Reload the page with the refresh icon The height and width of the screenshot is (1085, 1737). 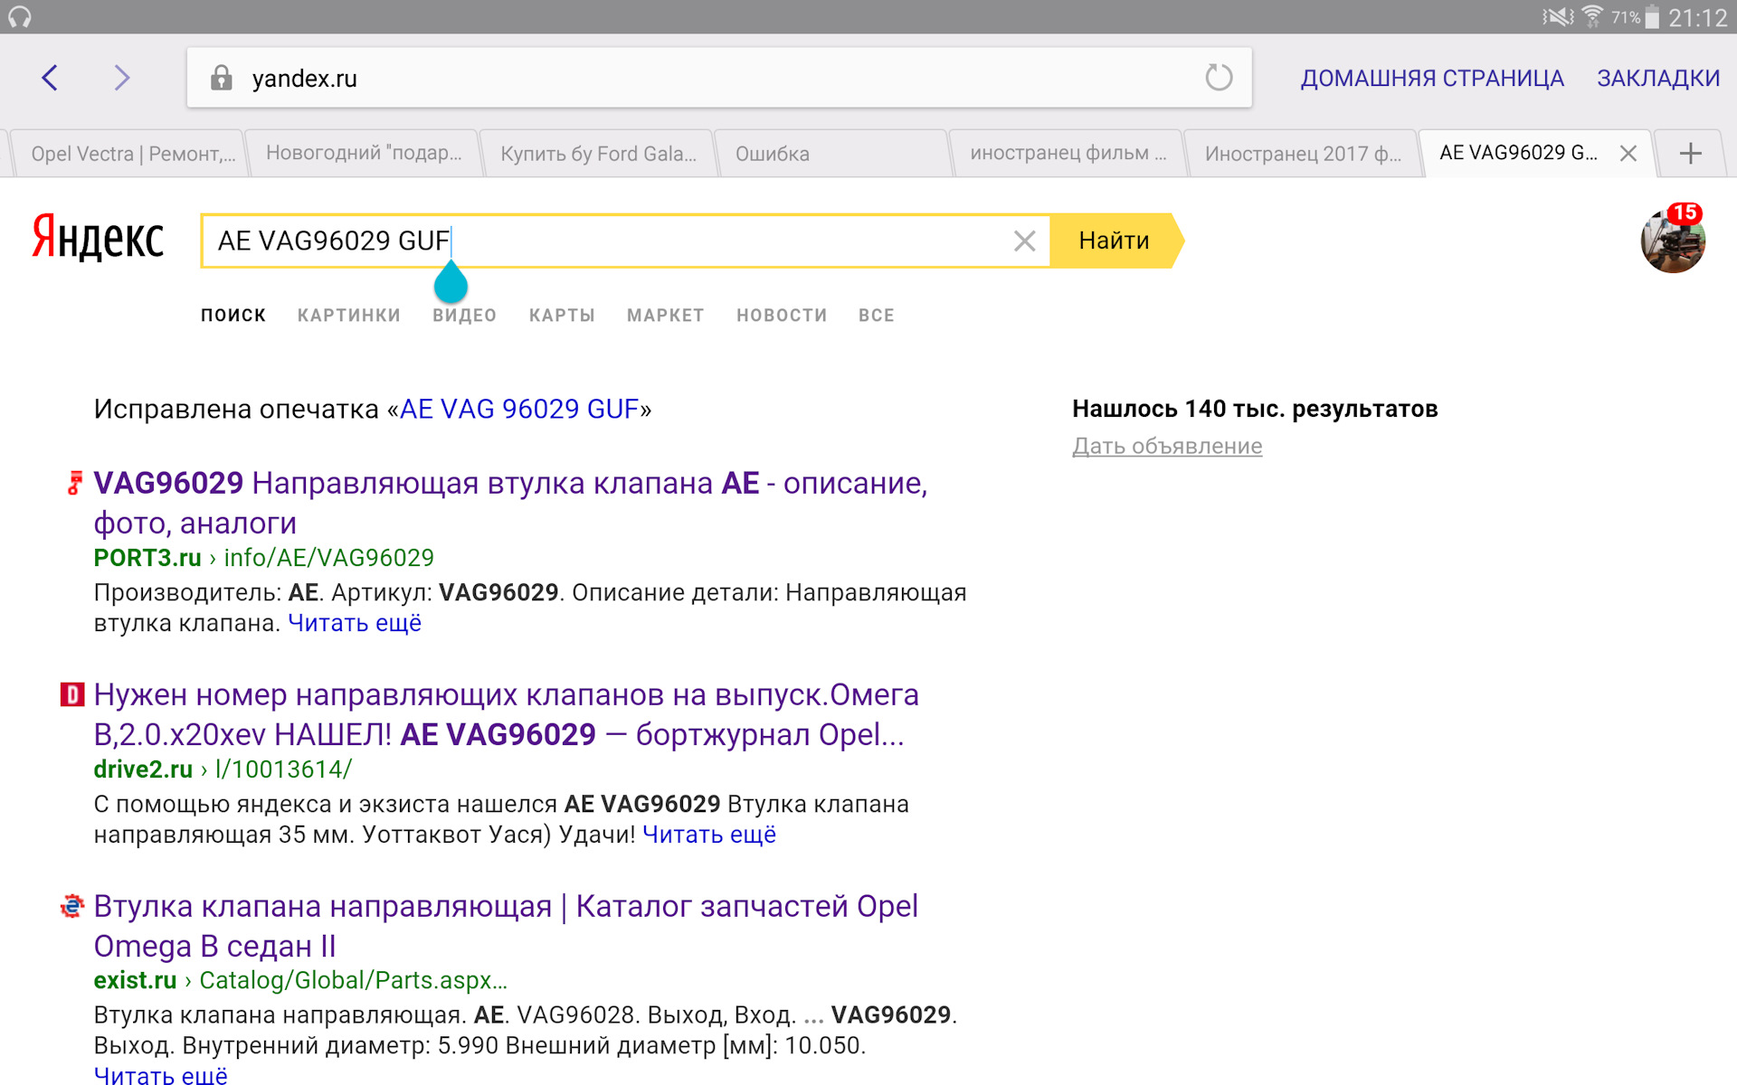coord(1219,78)
